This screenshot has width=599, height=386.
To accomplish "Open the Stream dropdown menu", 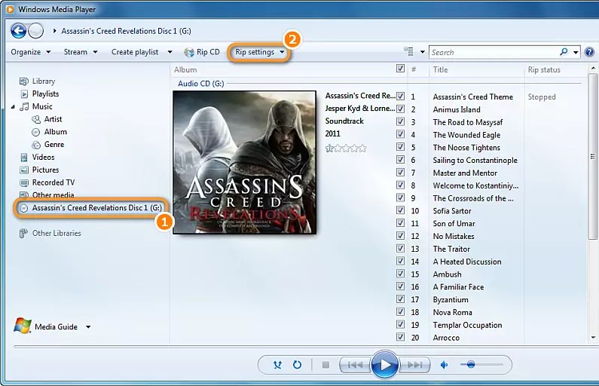I will coord(80,52).
